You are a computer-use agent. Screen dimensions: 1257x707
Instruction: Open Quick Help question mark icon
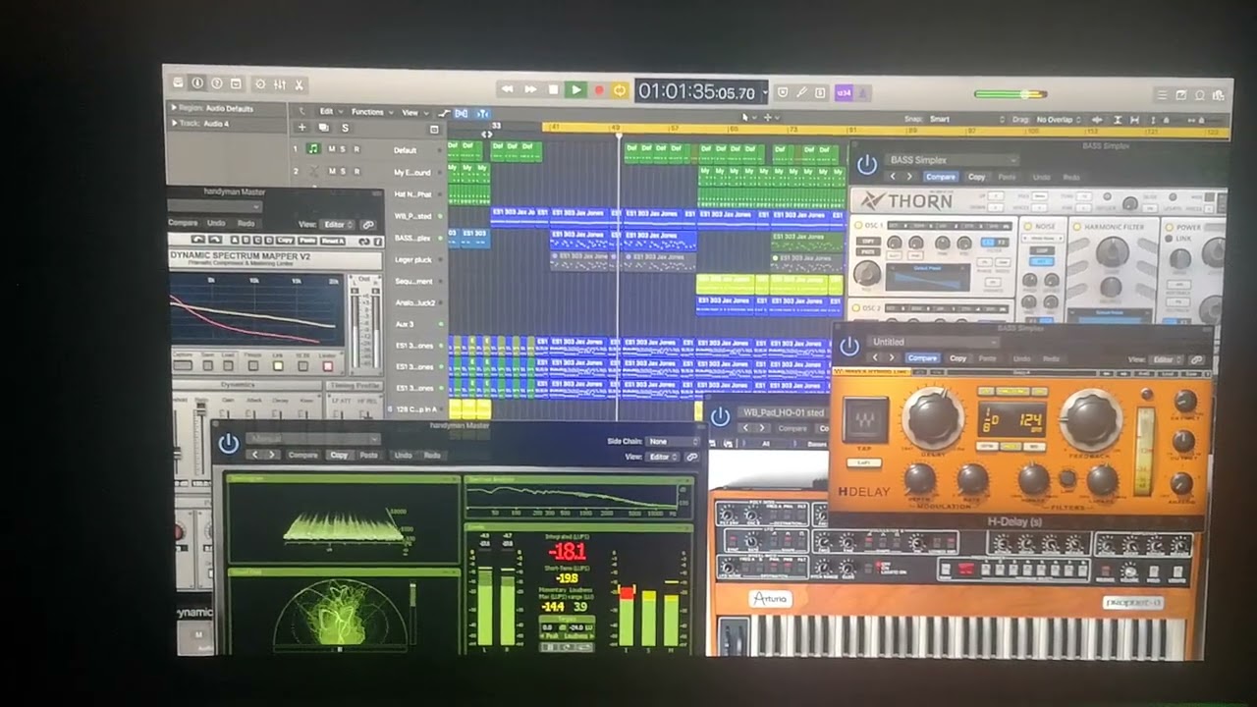tap(217, 83)
